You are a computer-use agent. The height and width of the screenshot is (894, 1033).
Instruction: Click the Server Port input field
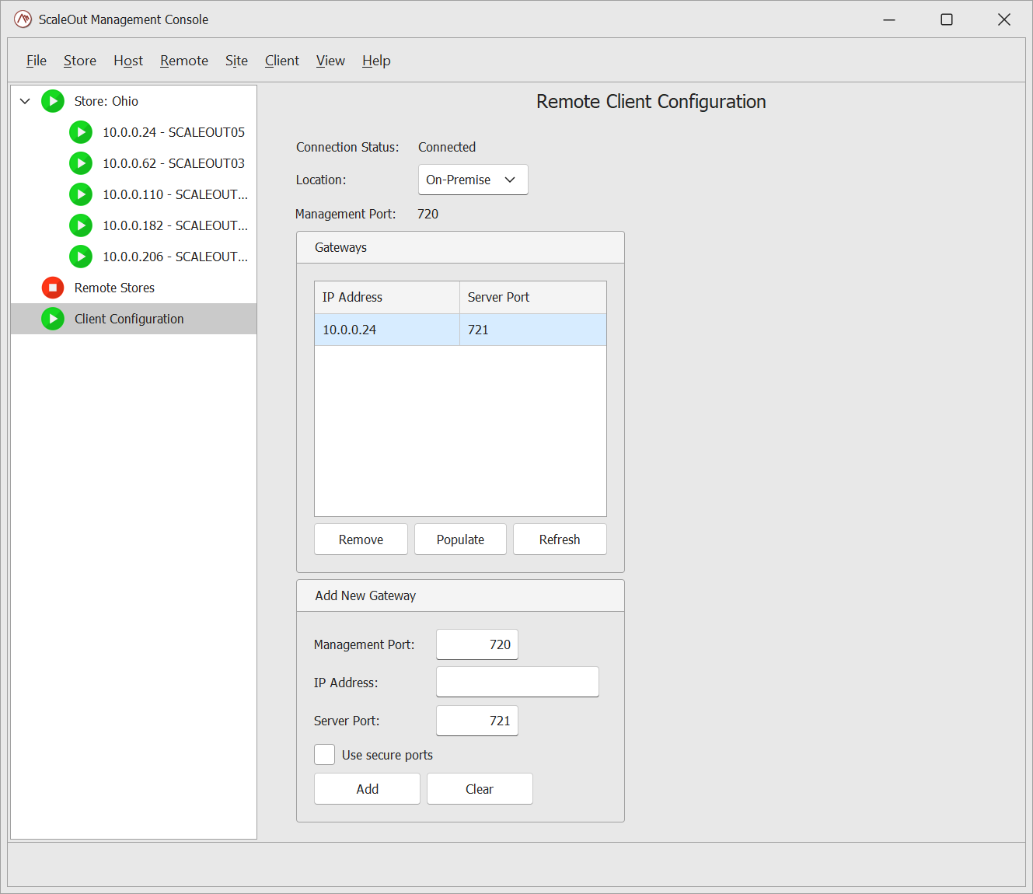point(477,721)
